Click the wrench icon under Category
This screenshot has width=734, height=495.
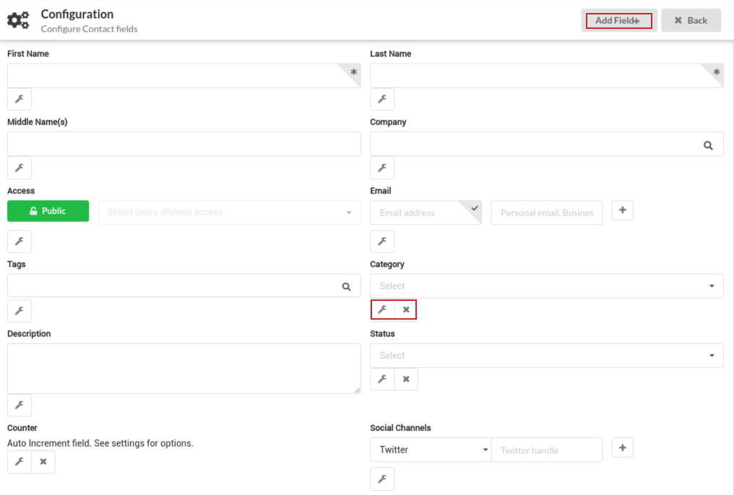[383, 310]
